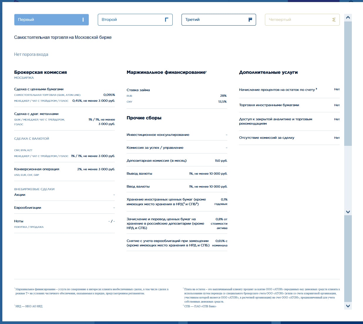Switch to the Второй tariff tab
The image size is (363, 324).
point(109,20)
